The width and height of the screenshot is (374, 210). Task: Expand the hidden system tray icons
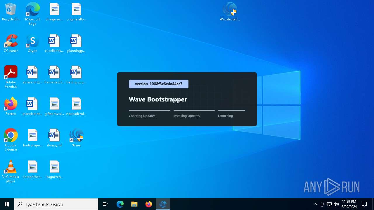(315, 204)
